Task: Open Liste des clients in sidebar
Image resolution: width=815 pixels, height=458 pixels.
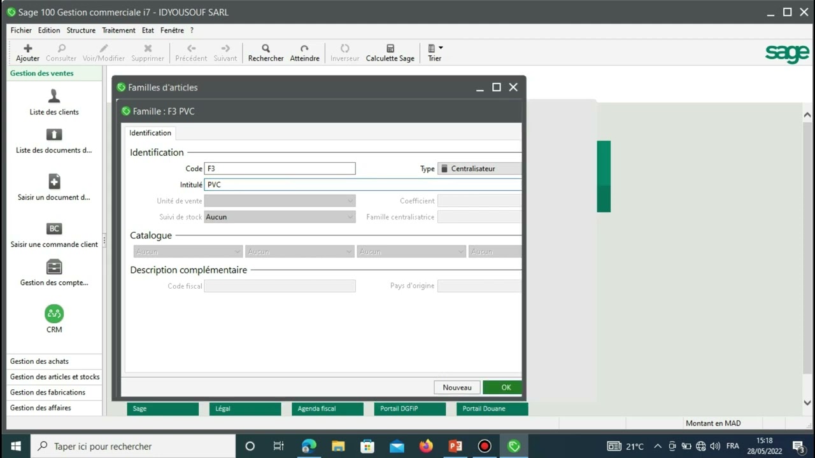Action: coord(54,102)
